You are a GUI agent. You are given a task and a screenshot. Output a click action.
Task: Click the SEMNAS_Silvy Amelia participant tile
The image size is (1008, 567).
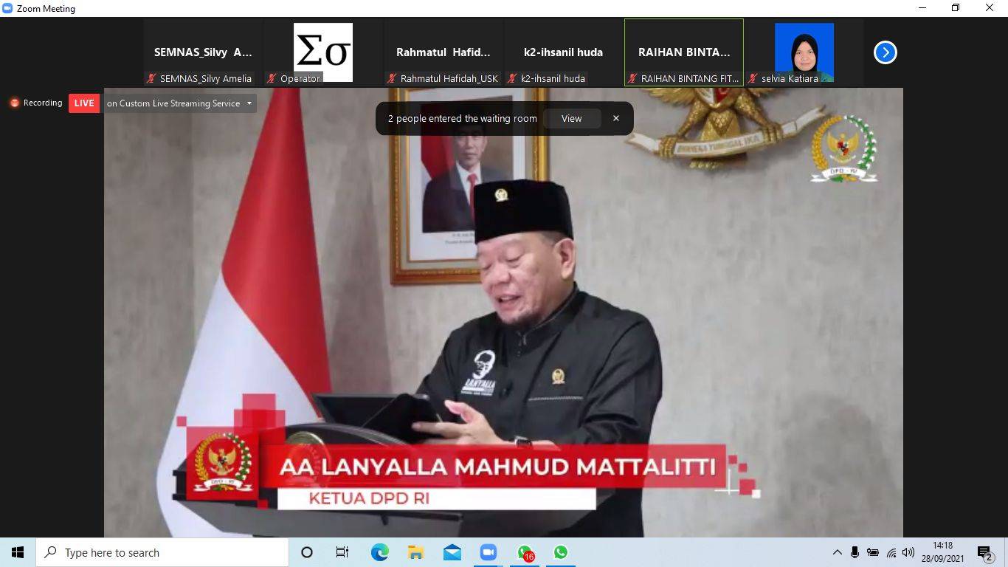pyautogui.click(x=203, y=52)
